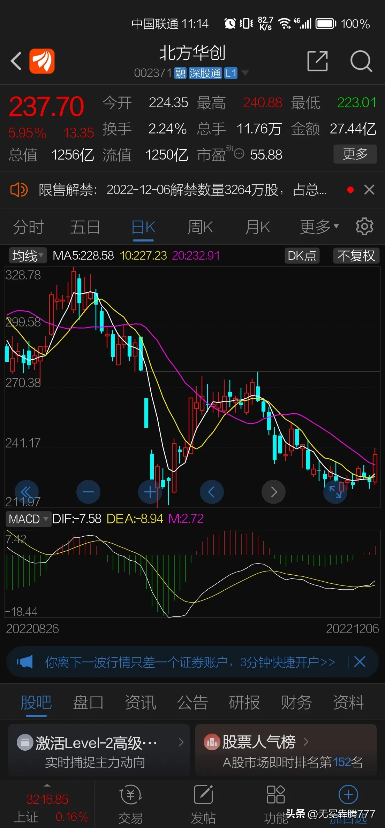Switch to the 财务 tab
385x828 pixels.
296,702
